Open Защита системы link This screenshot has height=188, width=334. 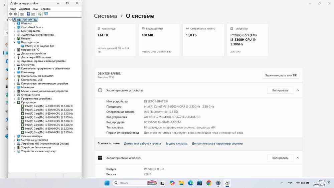(x=176, y=144)
